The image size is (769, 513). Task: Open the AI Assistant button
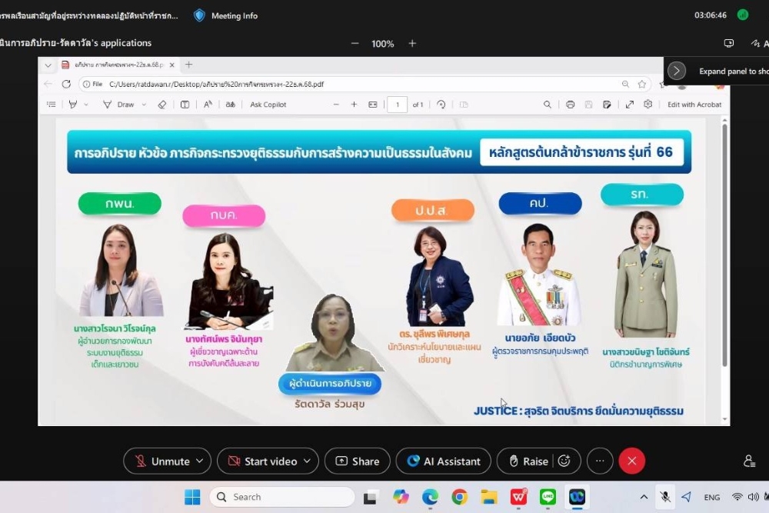point(444,461)
